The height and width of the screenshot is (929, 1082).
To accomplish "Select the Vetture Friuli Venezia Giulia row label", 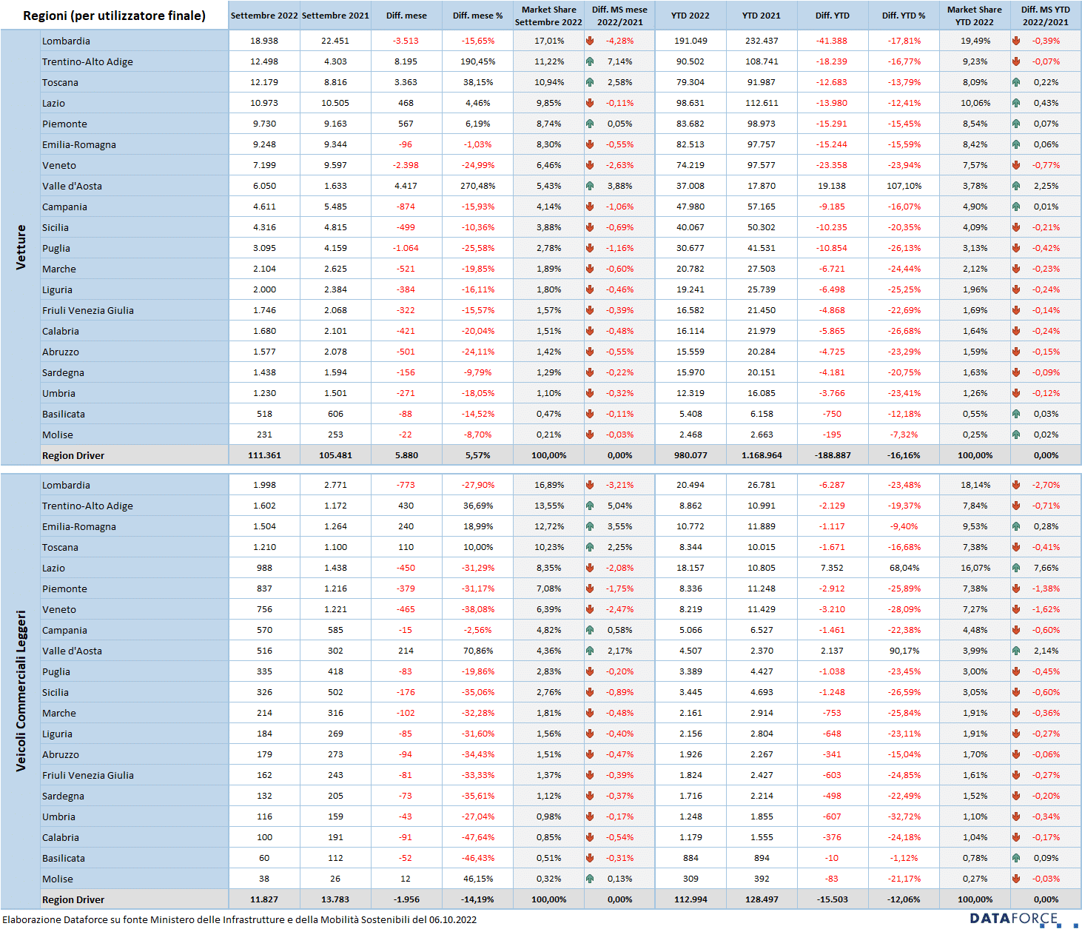I will (x=88, y=310).
